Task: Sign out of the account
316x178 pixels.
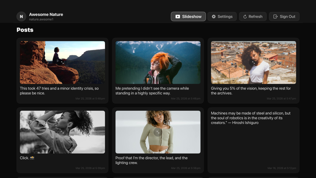Action: [x=284, y=17]
